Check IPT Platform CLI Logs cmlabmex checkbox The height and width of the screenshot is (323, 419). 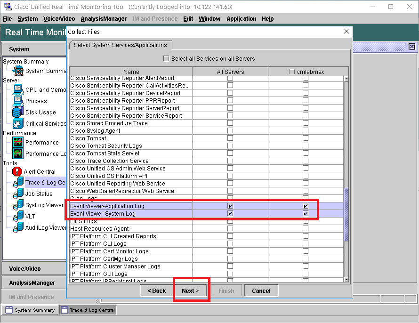pyautogui.click(x=306, y=243)
